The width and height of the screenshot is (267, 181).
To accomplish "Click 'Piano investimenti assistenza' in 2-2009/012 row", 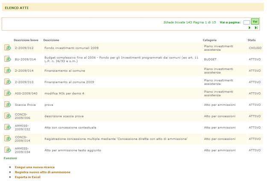I will pos(218,48).
